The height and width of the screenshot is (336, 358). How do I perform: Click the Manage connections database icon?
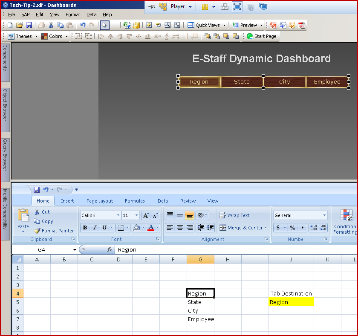coord(136,25)
